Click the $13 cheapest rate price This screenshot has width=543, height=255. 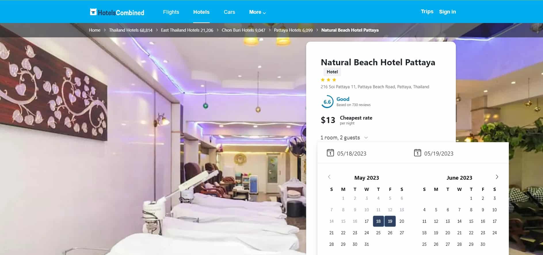(x=328, y=120)
